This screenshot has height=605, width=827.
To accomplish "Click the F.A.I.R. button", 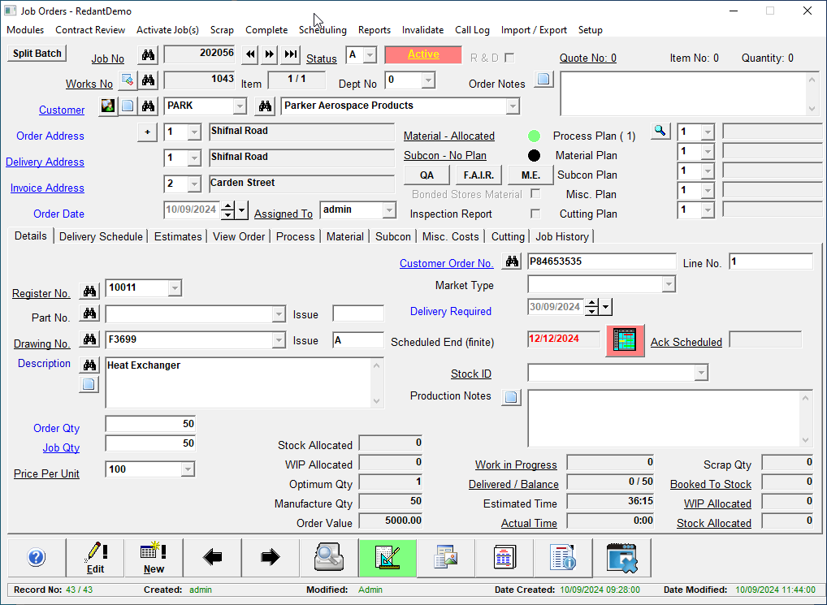I will (x=479, y=175).
